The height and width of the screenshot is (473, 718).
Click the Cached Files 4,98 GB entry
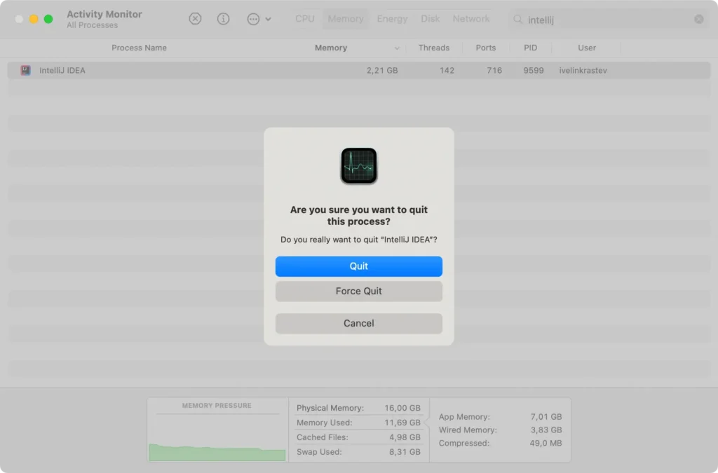(358, 437)
